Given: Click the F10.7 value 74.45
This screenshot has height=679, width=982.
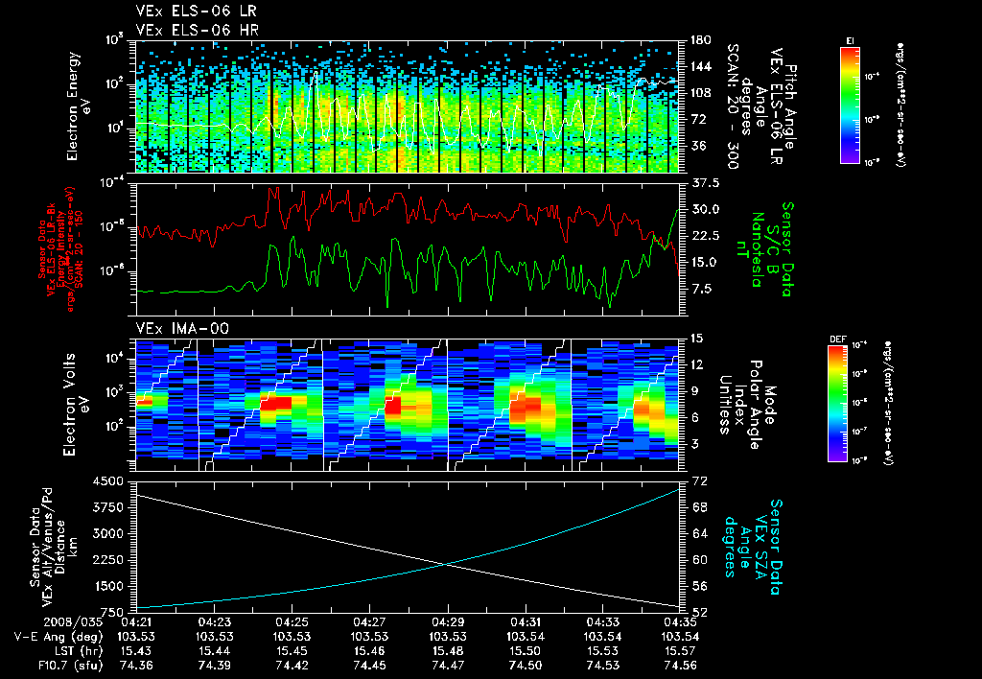Looking at the screenshot, I should (369, 666).
